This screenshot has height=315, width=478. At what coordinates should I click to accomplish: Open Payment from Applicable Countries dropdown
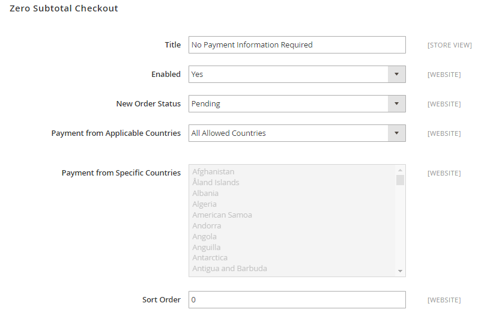point(297,133)
